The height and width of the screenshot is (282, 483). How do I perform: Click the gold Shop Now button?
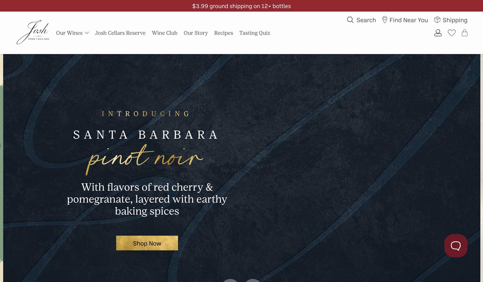147,243
